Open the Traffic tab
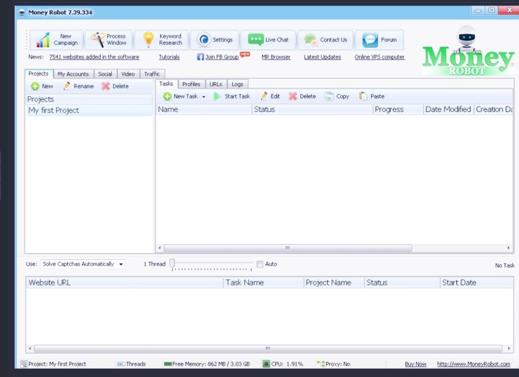Viewport: 519px width, 377px height. [x=152, y=74]
